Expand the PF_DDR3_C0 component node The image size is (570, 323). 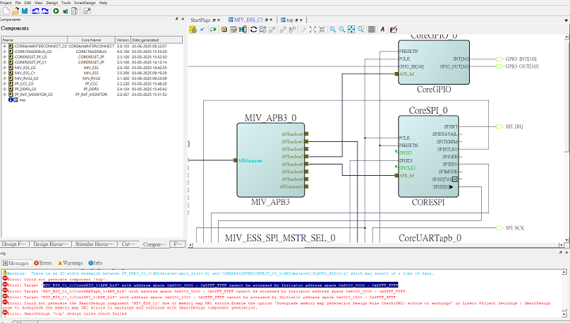point(5,89)
